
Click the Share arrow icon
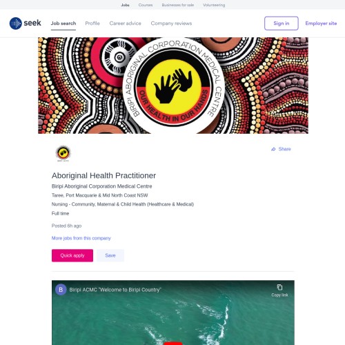pos(273,149)
